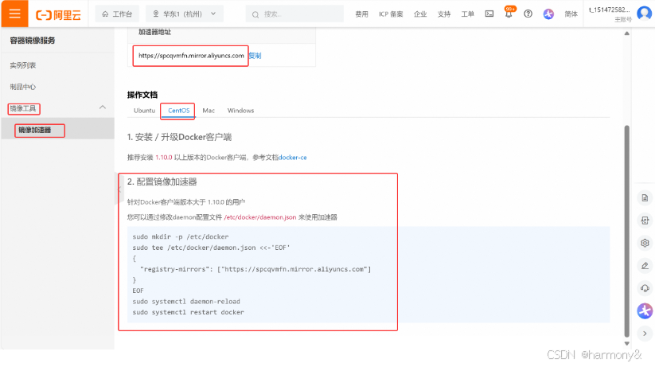Open the notifications bell

509,14
